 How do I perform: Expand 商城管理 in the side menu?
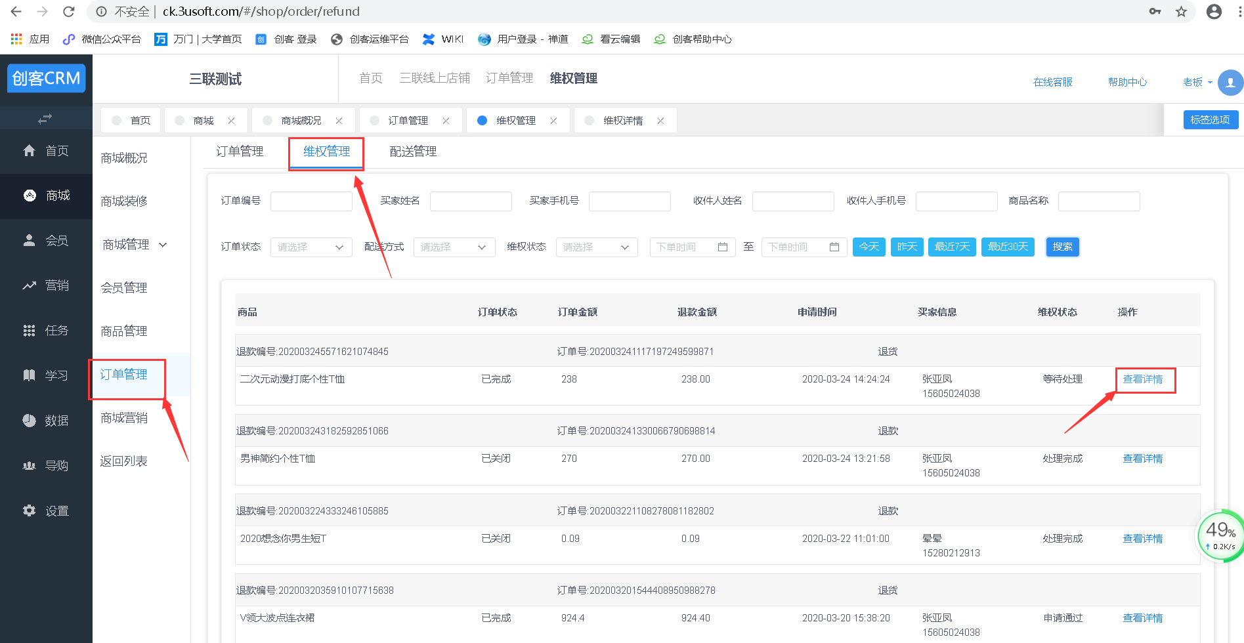(x=135, y=245)
